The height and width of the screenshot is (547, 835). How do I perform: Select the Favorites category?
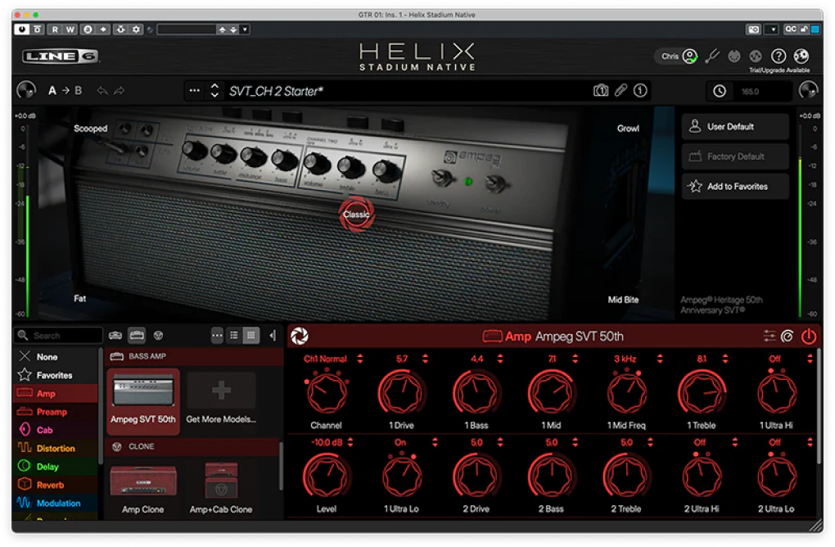(x=56, y=376)
